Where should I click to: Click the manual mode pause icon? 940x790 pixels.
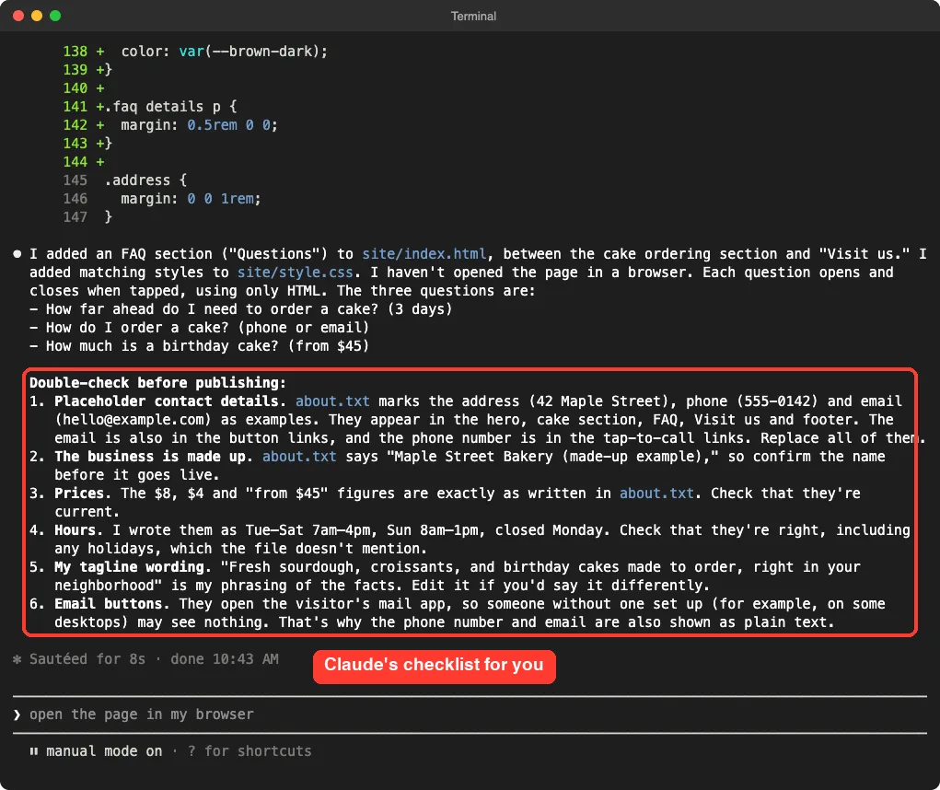[33, 751]
